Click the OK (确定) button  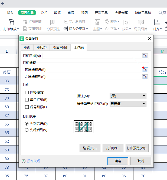(118, 161)
